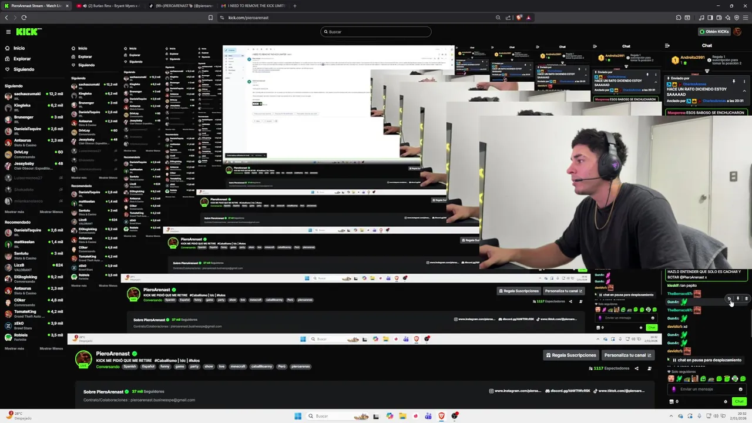The height and width of the screenshot is (423, 752).
Task: Open the browser main menu
Action: click(746, 18)
